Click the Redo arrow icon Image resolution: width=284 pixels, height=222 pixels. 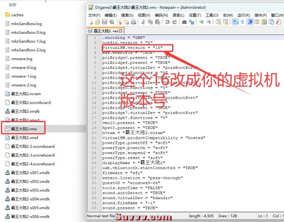[x=174, y=22]
